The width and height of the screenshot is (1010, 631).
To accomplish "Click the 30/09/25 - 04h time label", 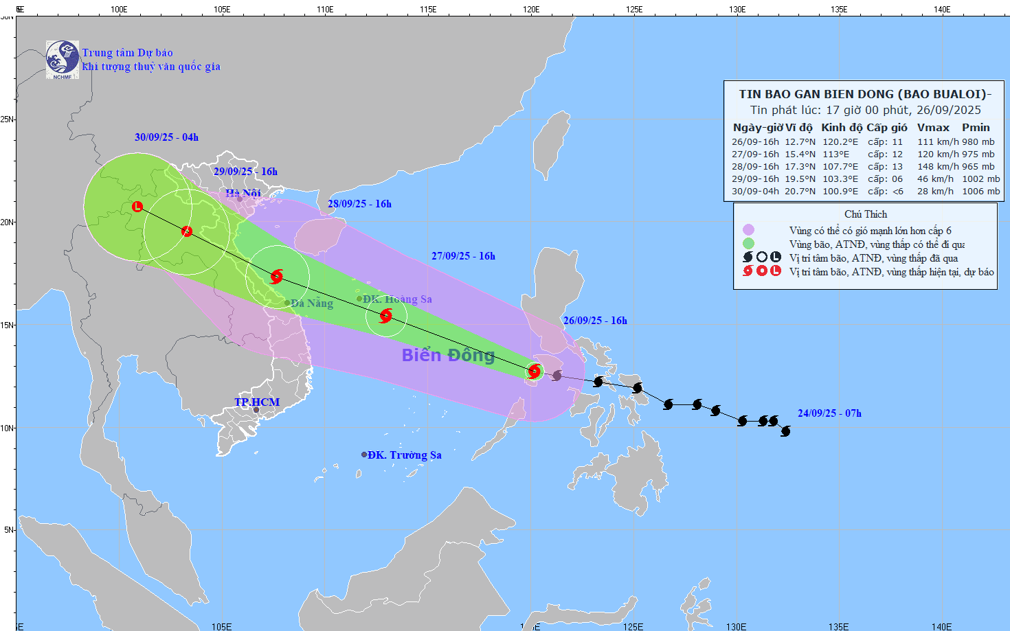I will coord(166,137).
